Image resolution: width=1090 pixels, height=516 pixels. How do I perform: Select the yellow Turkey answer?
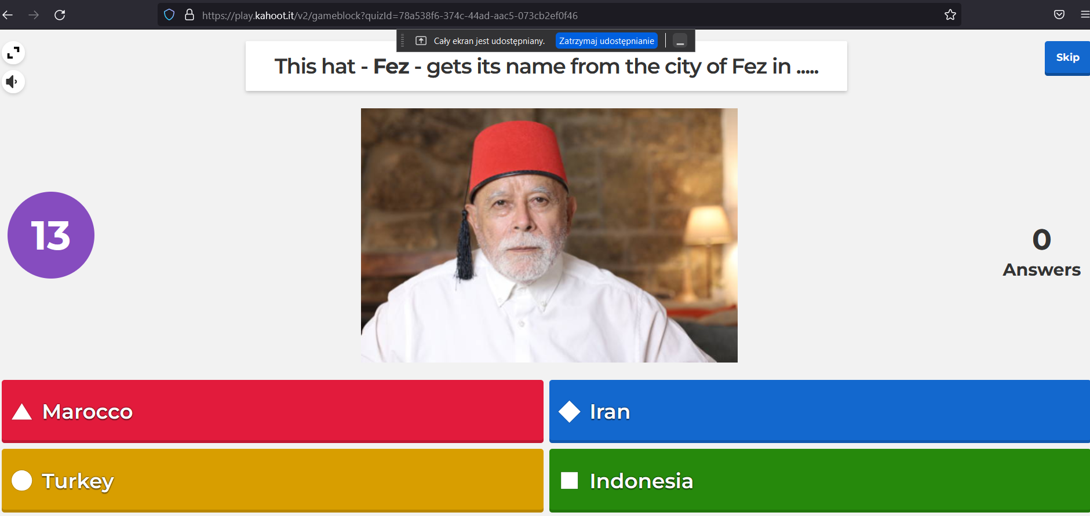pyautogui.click(x=272, y=480)
